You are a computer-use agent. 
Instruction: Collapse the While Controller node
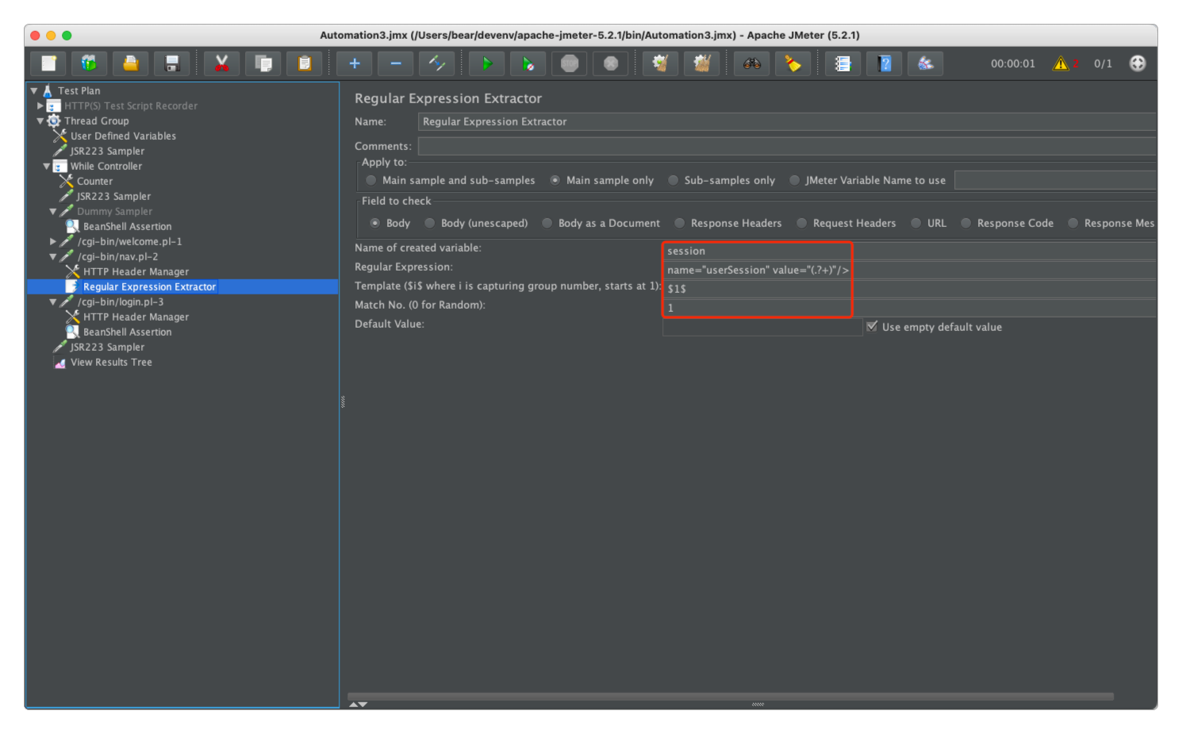pos(47,167)
